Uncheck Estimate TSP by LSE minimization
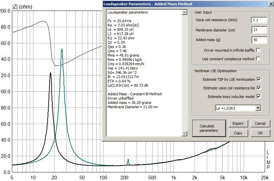Screen dimensions: 274x181 259,79
